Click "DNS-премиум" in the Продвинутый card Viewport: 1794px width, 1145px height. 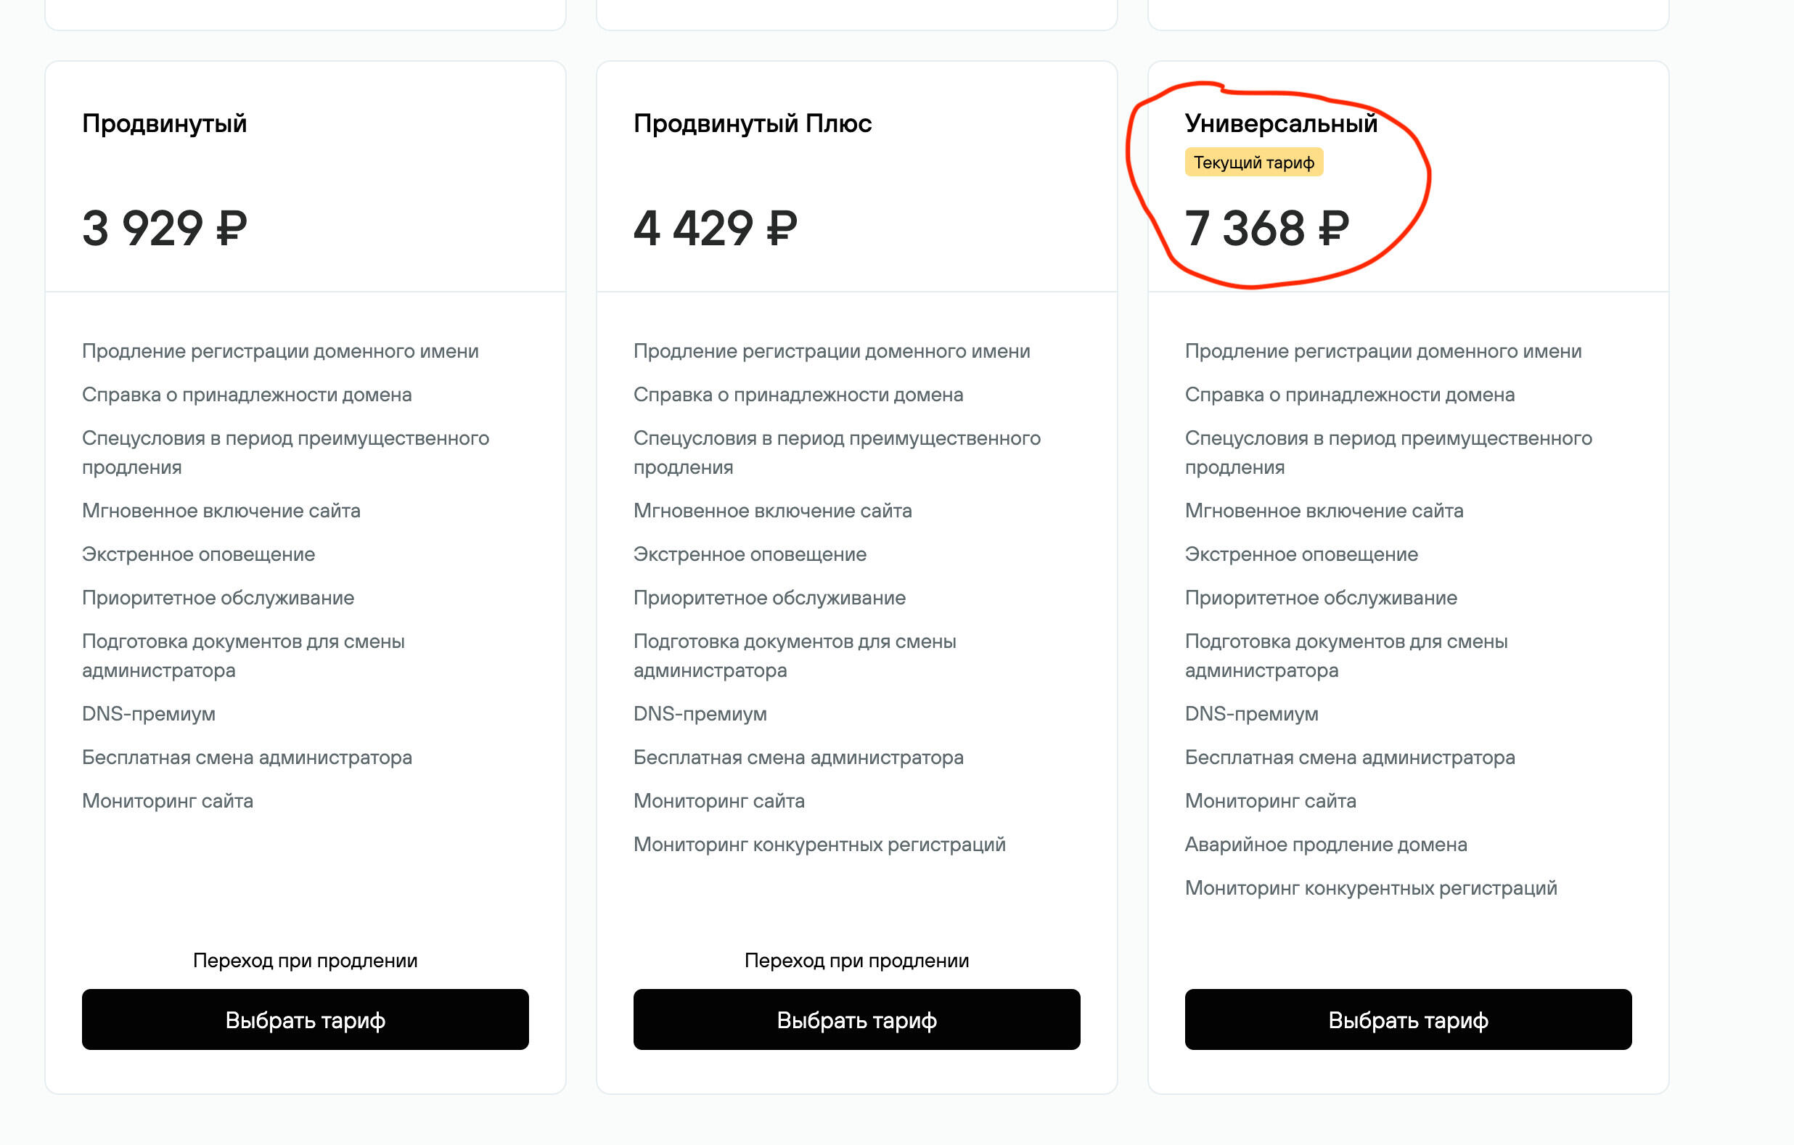pyautogui.click(x=148, y=714)
